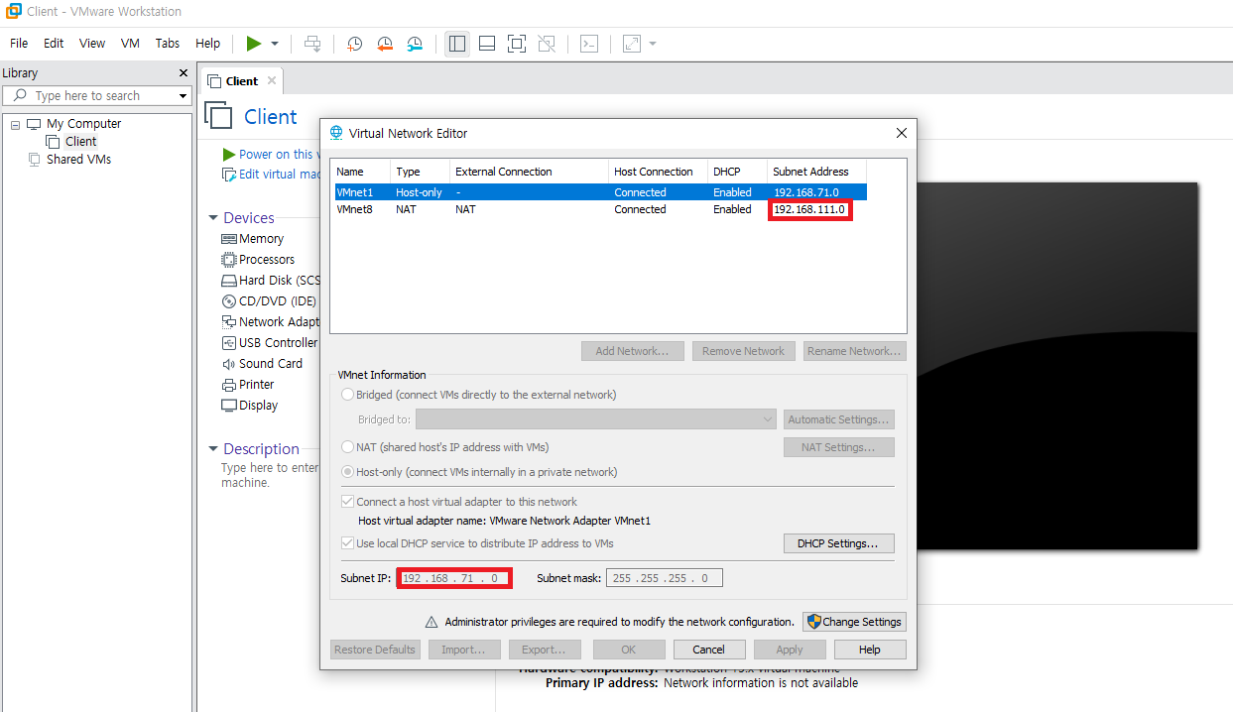Viewport: 1233px width, 712px height.
Task: Click the Hard Disk device icon
Action: (x=229, y=281)
